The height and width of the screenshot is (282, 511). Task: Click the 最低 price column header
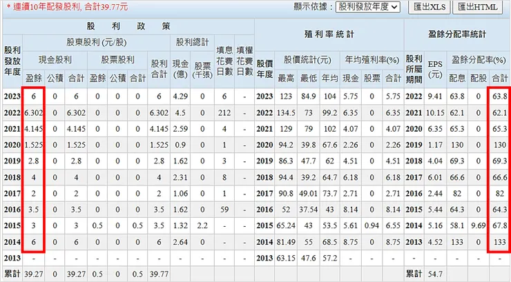pos(308,79)
